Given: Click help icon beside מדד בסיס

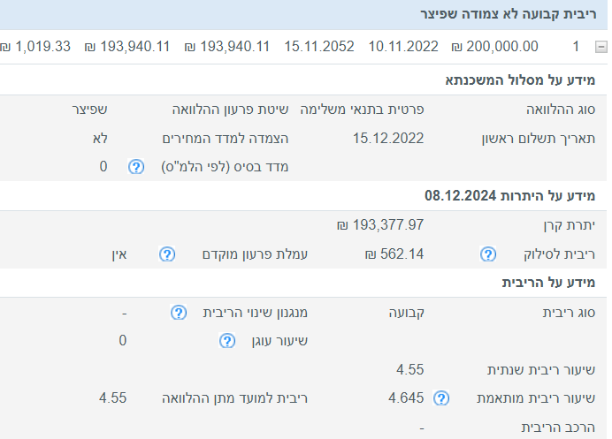Looking at the screenshot, I should [136, 167].
